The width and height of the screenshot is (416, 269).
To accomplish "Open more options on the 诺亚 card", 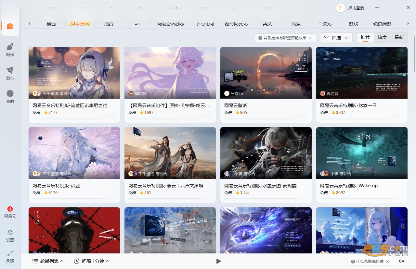I will pyautogui.click(x=111, y=198).
